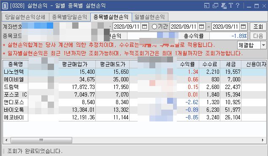Open help question mark icon
The image size is (268, 156).
pyautogui.click(x=238, y=5)
